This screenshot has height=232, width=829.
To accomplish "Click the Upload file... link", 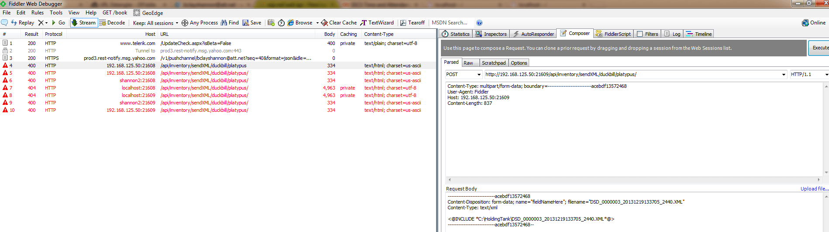I will (814, 189).
